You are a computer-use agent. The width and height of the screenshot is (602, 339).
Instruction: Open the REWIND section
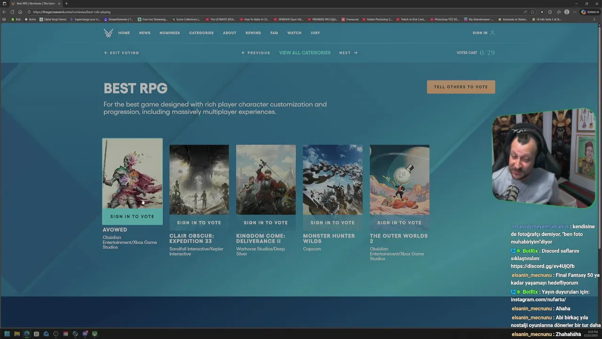coord(253,33)
